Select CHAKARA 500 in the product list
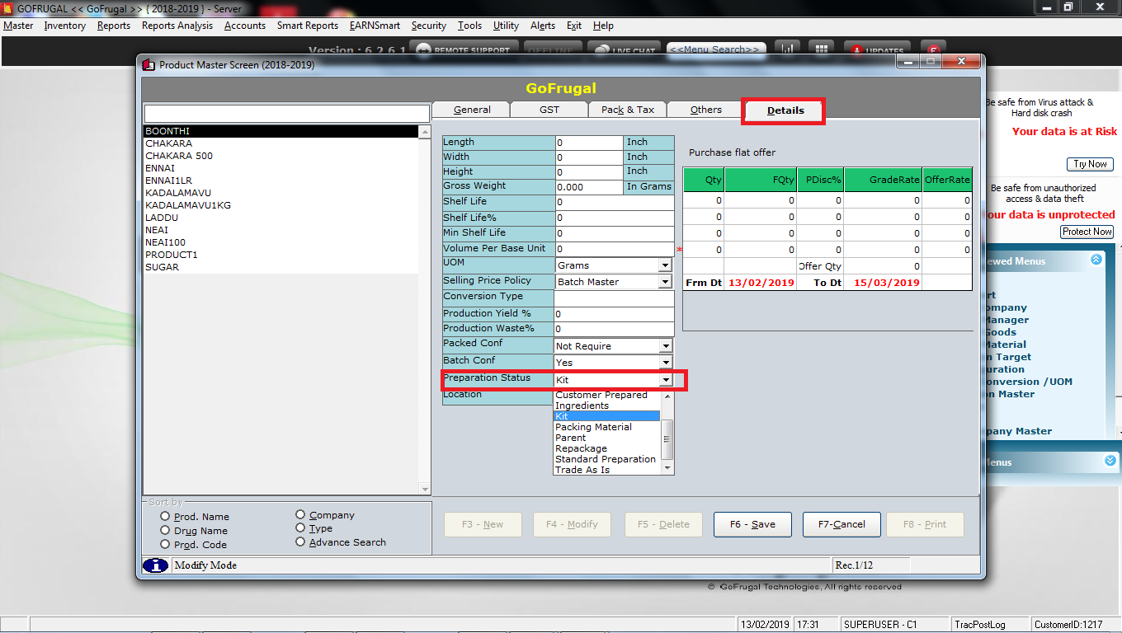This screenshot has height=633, width=1122. coord(179,156)
